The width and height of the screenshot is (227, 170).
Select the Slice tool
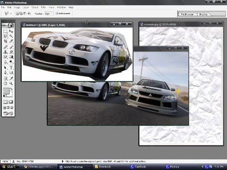[x=11, y=41]
